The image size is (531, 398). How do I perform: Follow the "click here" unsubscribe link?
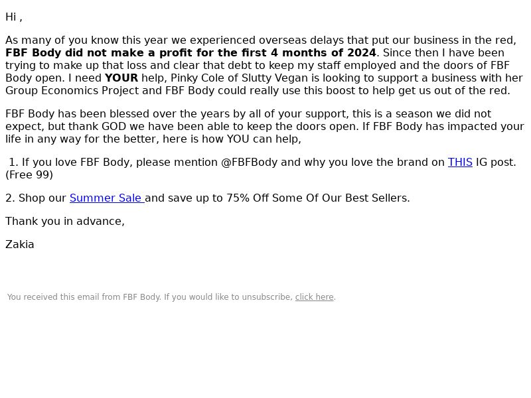click(x=314, y=297)
